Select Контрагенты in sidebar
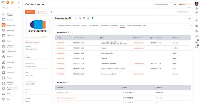The width and height of the screenshot is (200, 103). [11, 25]
